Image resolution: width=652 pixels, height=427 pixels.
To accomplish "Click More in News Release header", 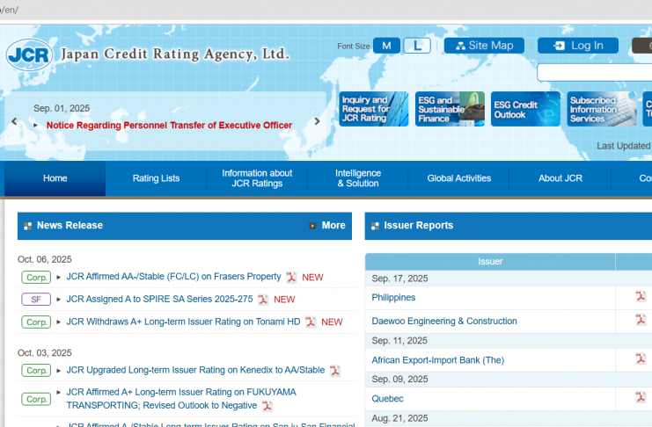I will coord(327,226).
